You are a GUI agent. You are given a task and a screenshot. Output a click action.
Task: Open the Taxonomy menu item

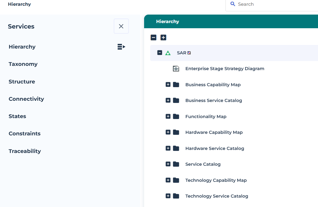click(23, 64)
